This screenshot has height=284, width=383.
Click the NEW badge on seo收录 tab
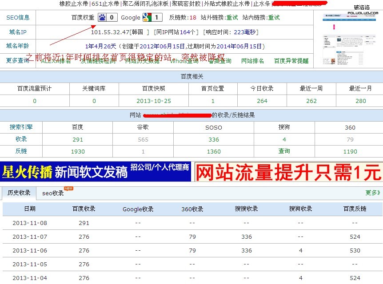click(x=68, y=188)
